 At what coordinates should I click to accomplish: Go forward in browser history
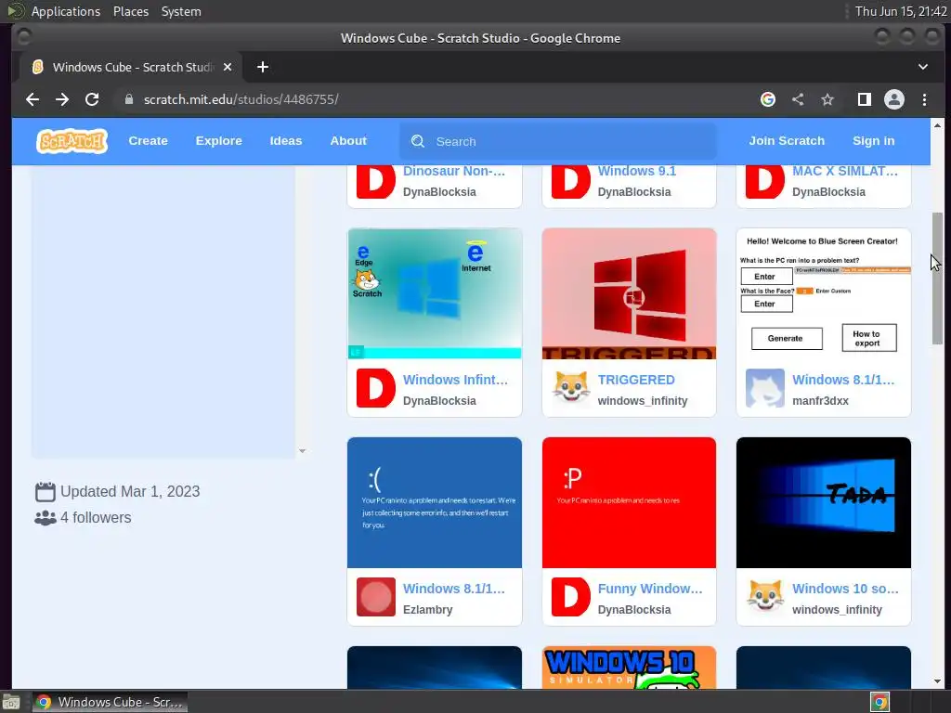tap(62, 99)
